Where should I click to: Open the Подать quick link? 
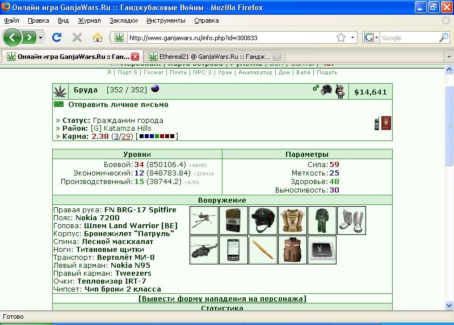(x=327, y=72)
